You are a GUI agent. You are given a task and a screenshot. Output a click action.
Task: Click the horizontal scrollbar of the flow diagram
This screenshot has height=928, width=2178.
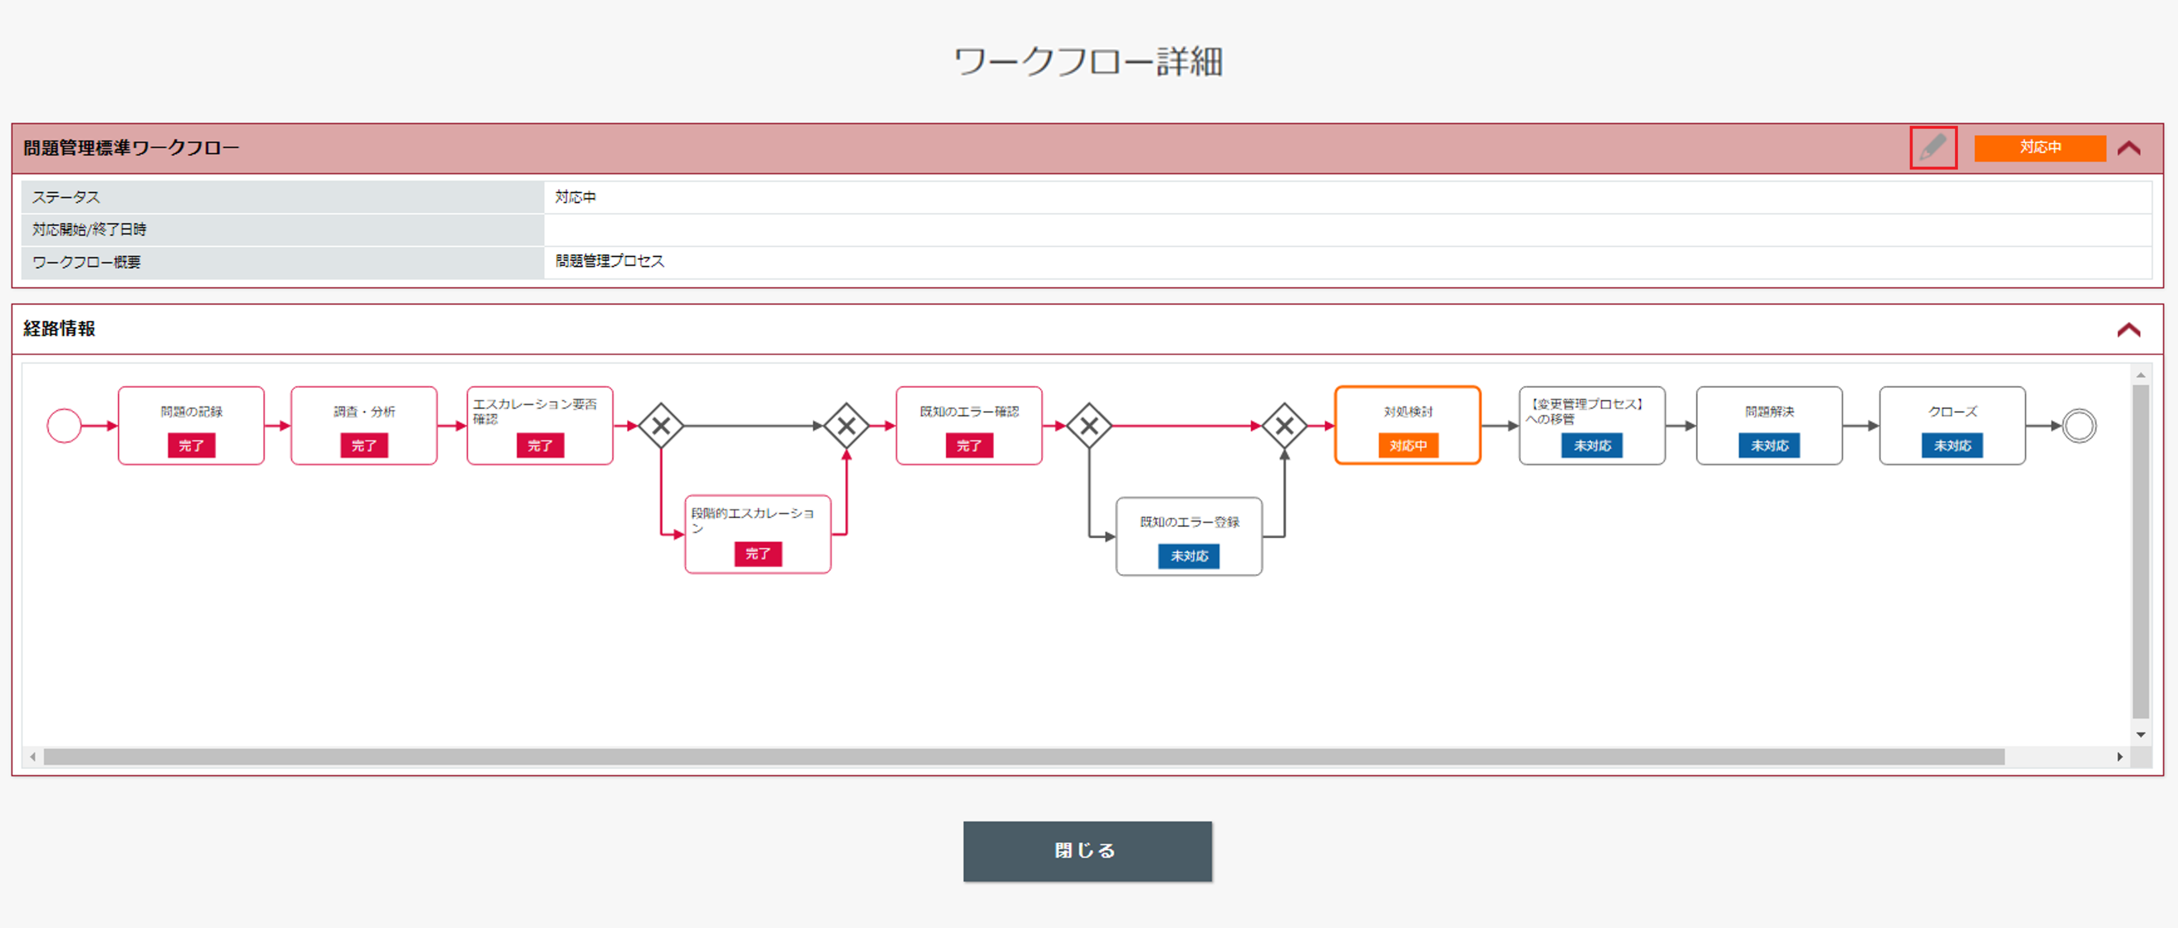(1023, 757)
